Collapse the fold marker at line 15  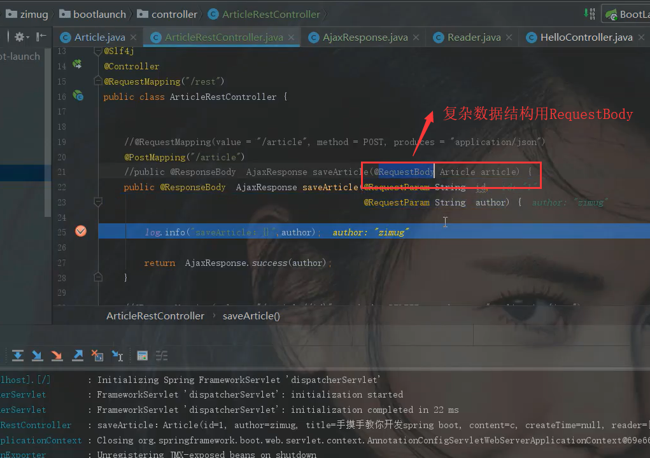(98, 81)
